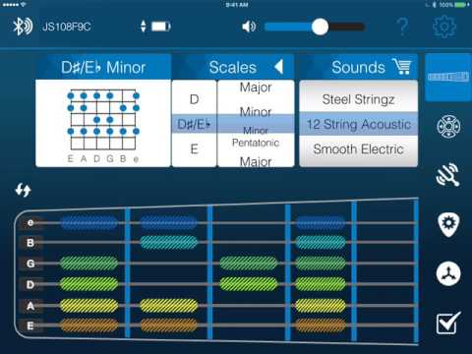
Task: Select the JS108F9C device name
Action: [67, 27]
